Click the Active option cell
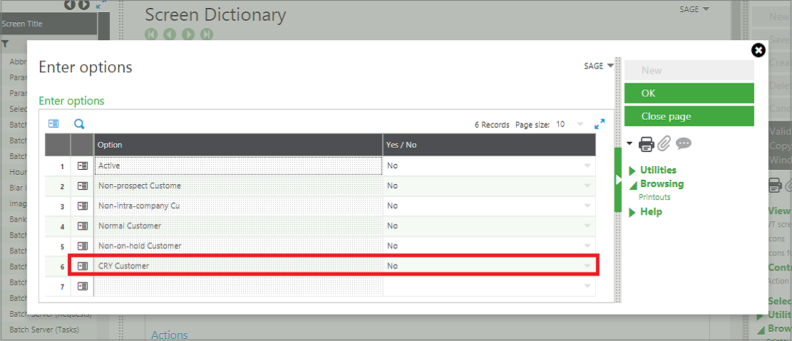The width and height of the screenshot is (792, 341). (x=238, y=166)
